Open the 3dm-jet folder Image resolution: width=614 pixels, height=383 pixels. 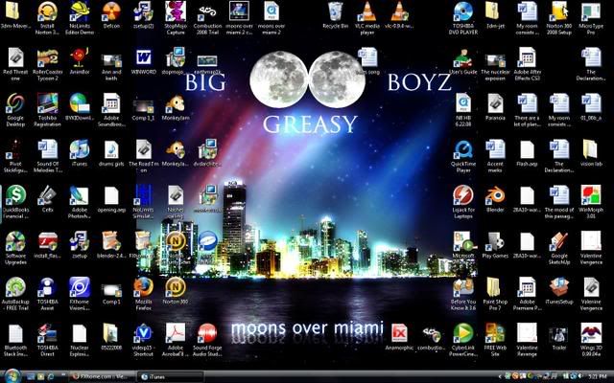(495, 16)
